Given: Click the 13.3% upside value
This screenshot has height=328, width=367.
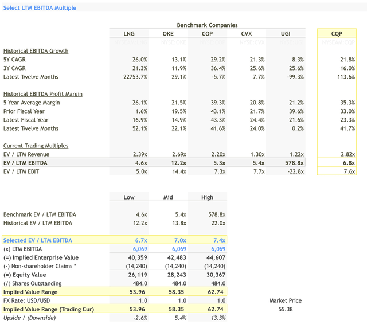Looking at the screenshot, I should [x=218, y=318].
